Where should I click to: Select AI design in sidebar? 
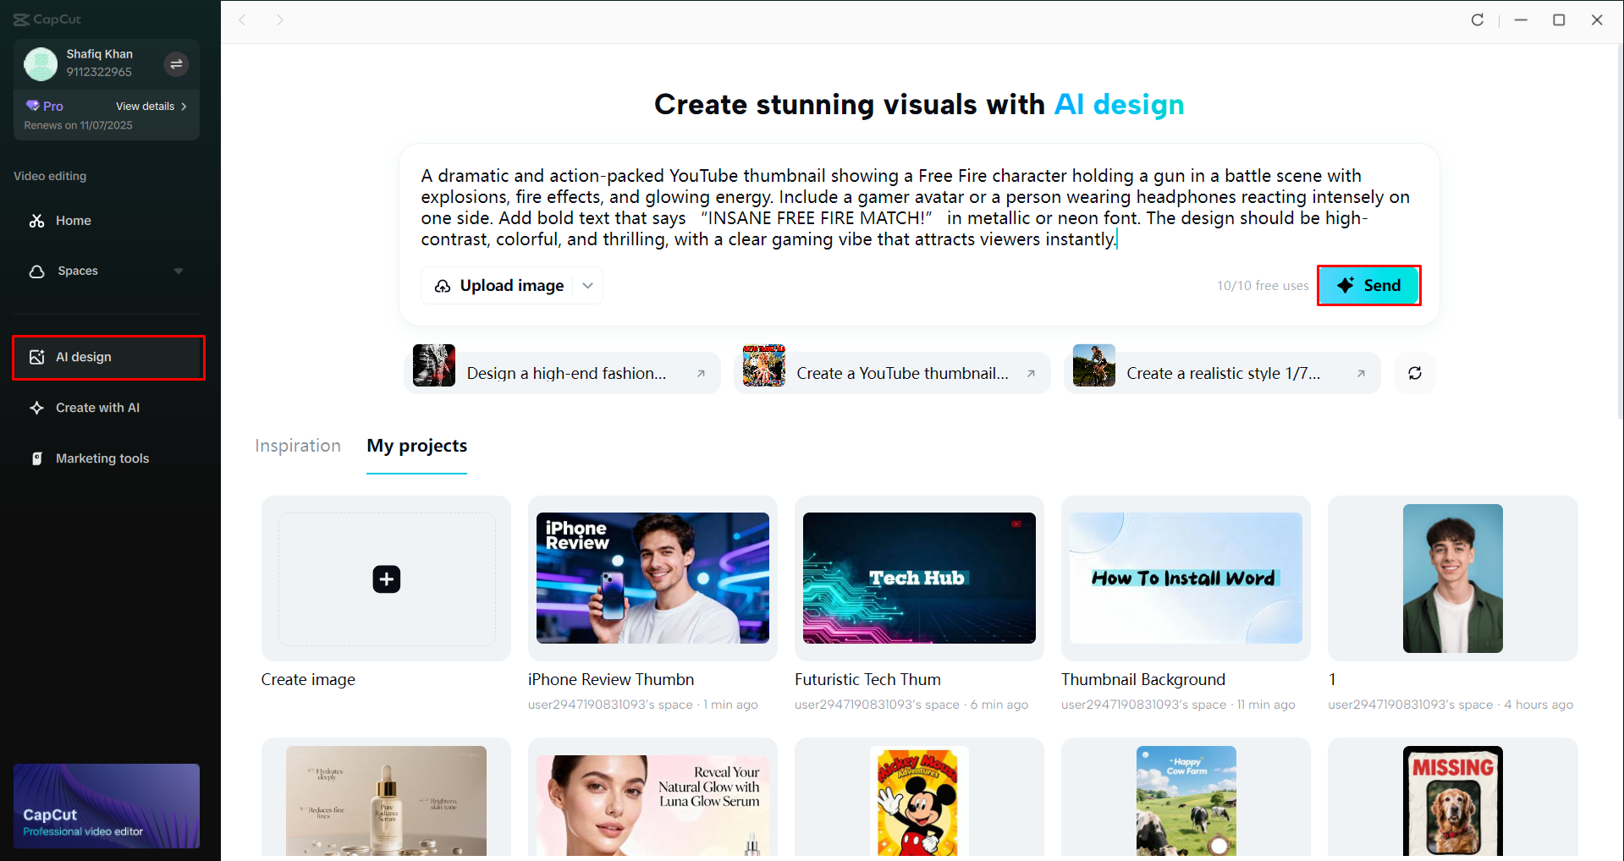point(108,357)
